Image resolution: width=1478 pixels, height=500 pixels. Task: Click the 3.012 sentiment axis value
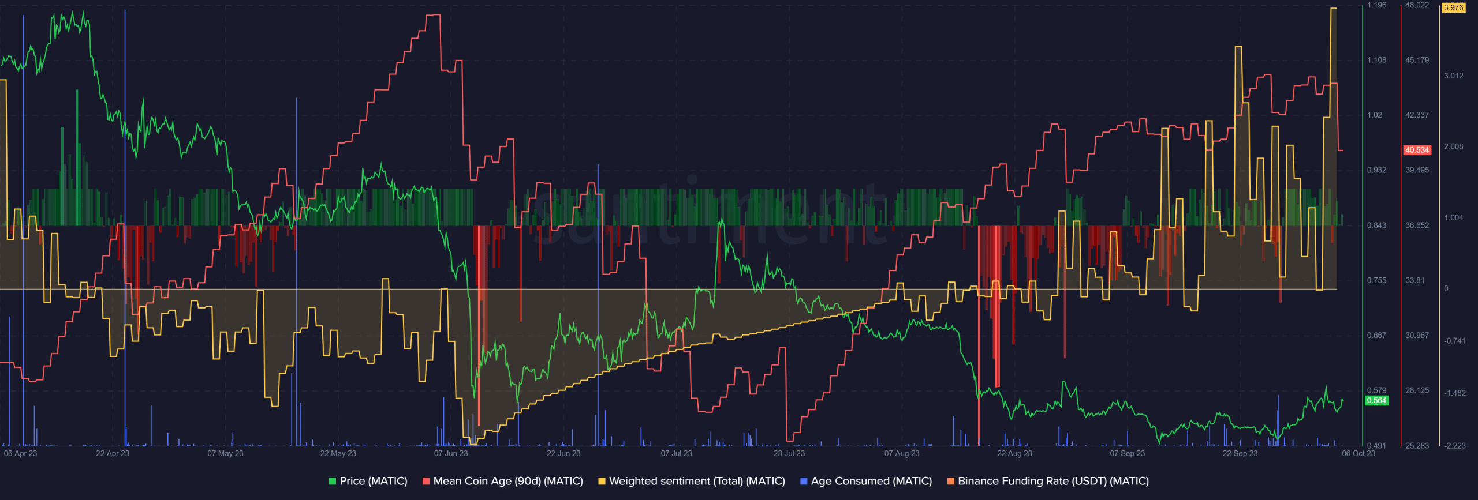click(x=1453, y=76)
